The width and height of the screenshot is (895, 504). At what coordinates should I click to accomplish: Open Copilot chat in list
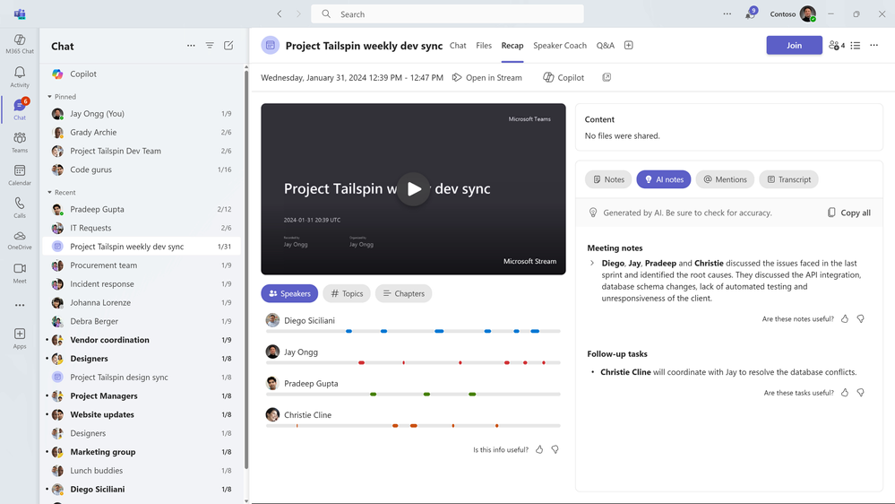tap(142, 74)
